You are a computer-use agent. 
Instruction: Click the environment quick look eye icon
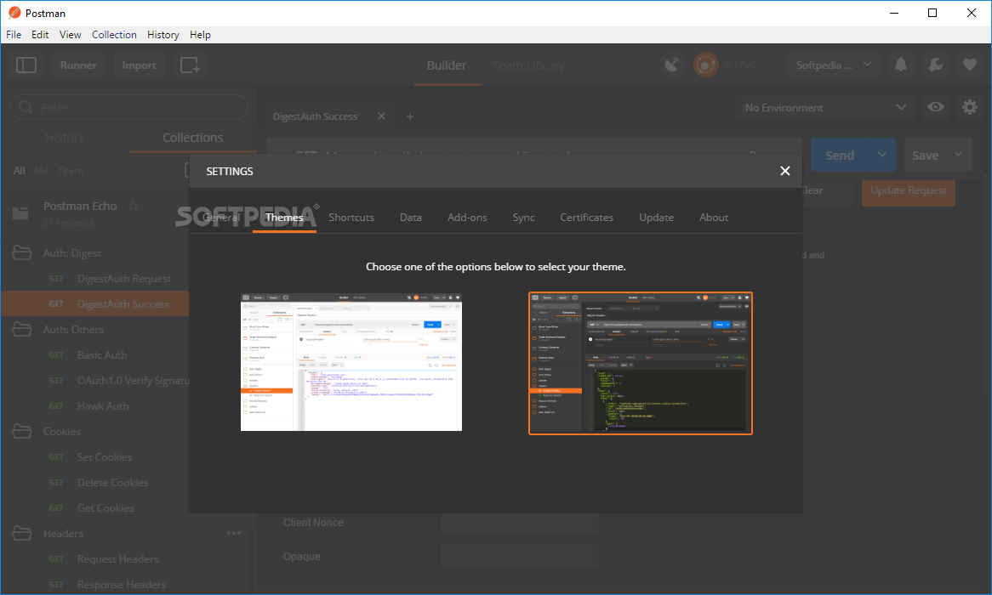click(936, 107)
